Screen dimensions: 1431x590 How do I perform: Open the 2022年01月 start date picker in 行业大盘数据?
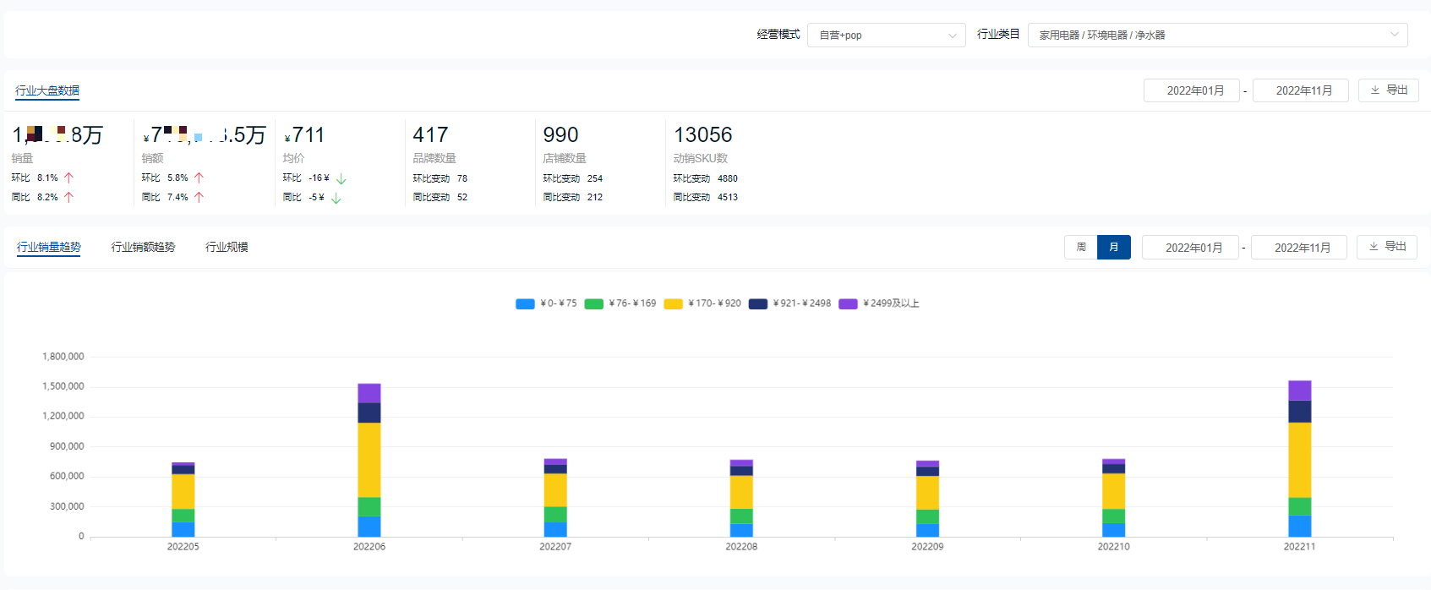(1191, 90)
